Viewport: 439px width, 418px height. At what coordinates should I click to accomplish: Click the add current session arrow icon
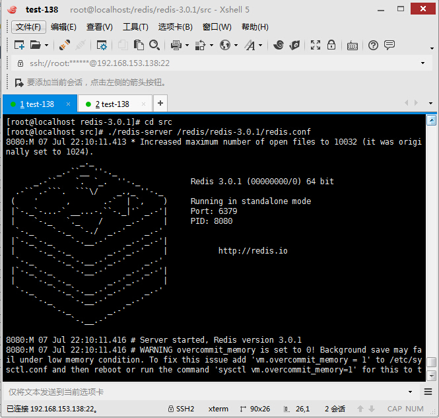point(19,83)
